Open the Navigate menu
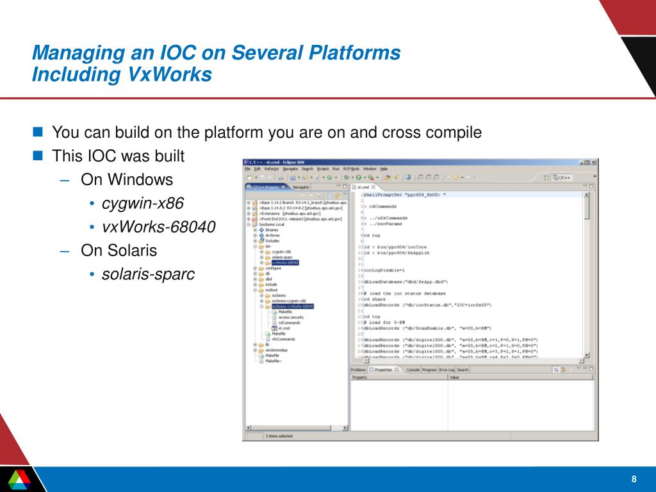This screenshot has width=656, height=492. [290, 169]
